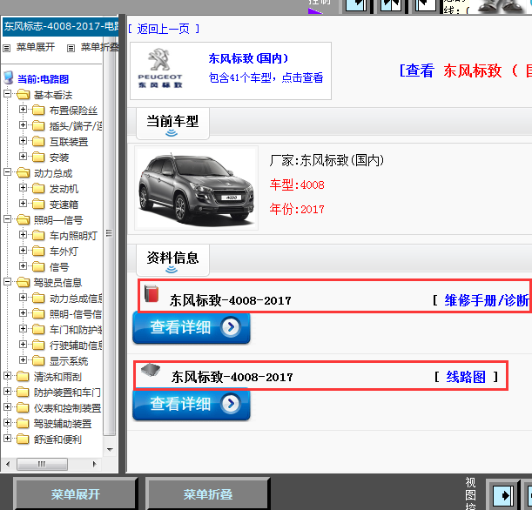
Task: Click the 基本看法 folder icon
Action: coord(23,94)
